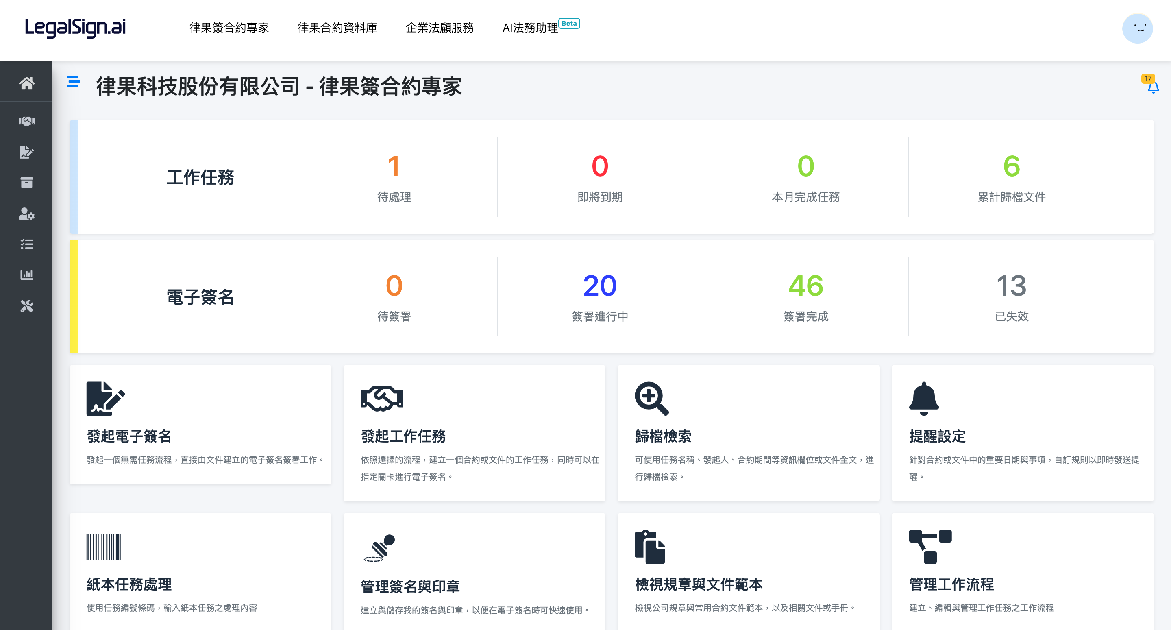The image size is (1171, 630).
Task: Click the 已失效 count of 13
Action: coord(1012,286)
